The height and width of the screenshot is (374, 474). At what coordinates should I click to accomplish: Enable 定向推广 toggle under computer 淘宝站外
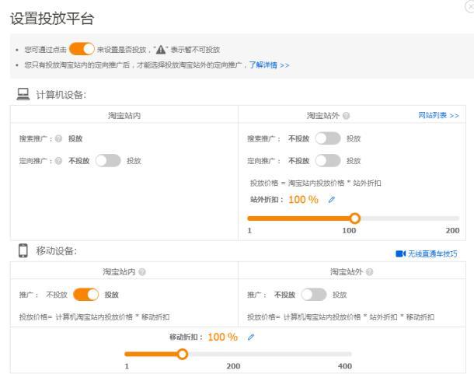(x=328, y=161)
